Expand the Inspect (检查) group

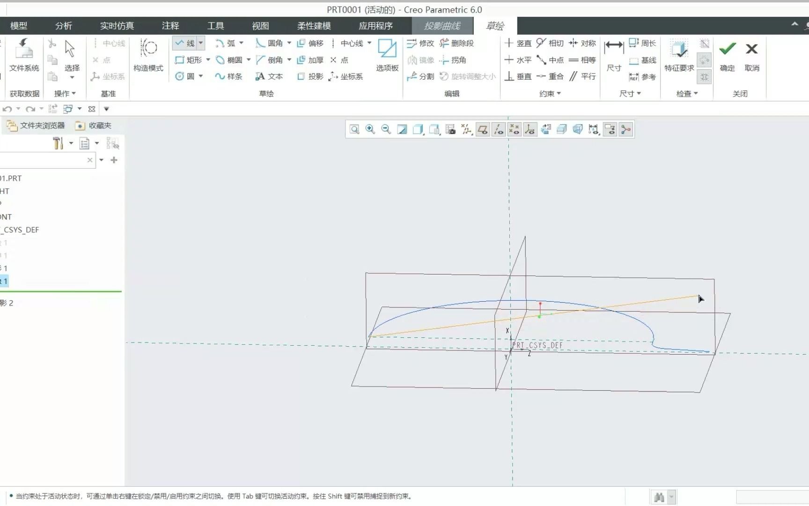[x=687, y=94]
